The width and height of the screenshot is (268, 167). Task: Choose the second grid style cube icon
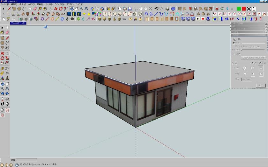252,68
